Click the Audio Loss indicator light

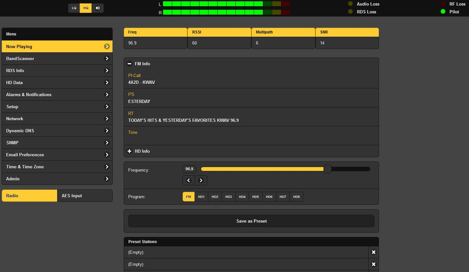coord(350,4)
